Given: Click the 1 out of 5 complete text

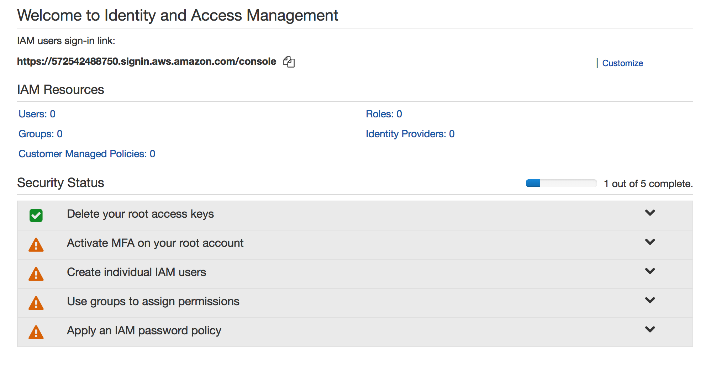Looking at the screenshot, I should coord(648,184).
